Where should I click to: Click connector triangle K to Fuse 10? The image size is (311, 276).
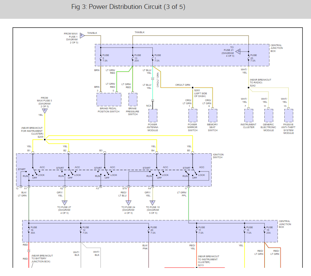(152, 203)
